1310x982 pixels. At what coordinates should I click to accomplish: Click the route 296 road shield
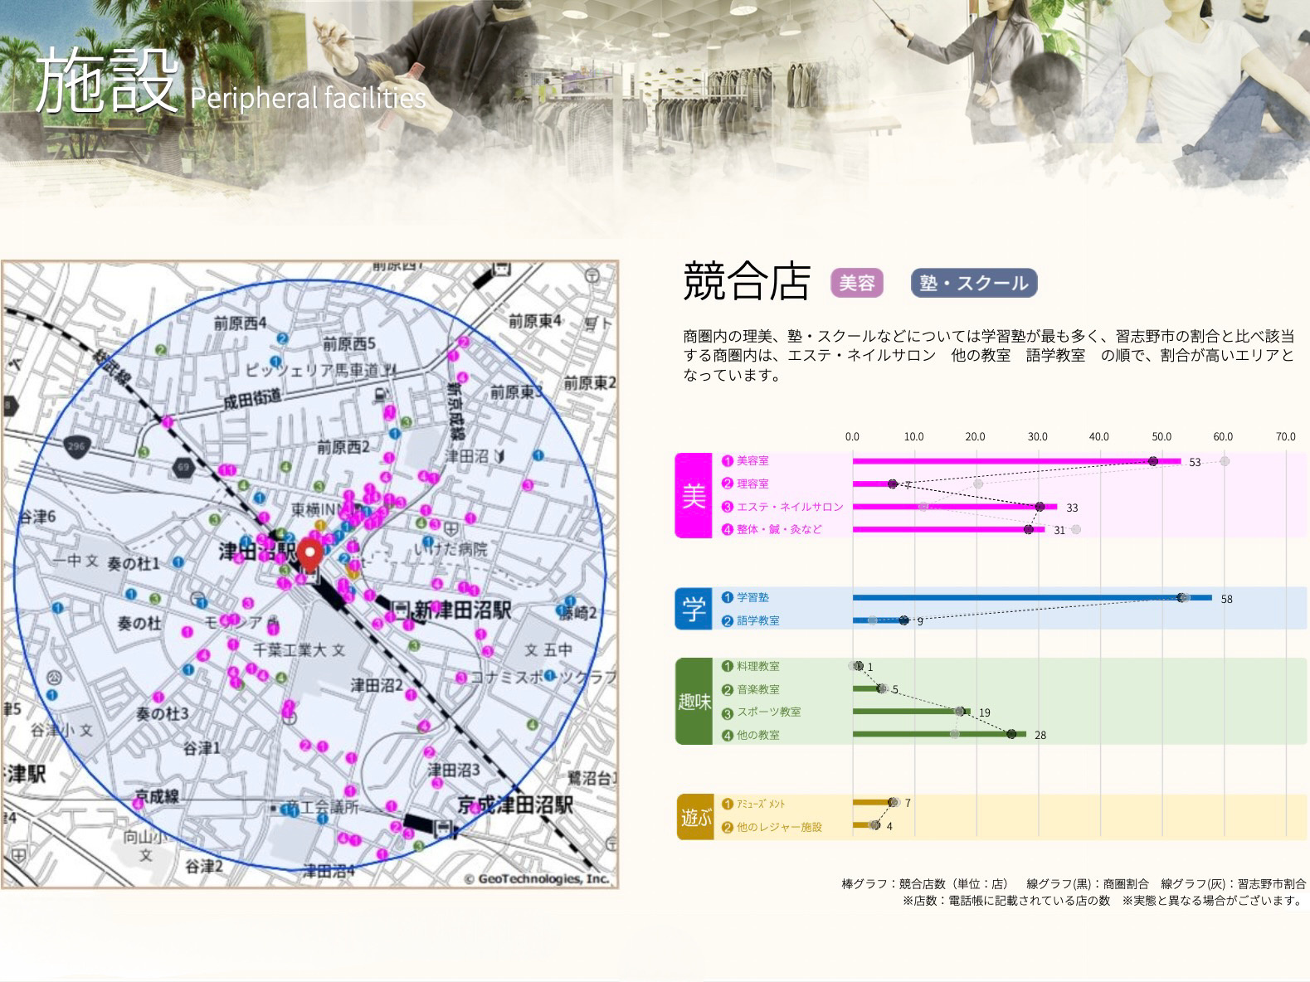pyautogui.click(x=75, y=445)
